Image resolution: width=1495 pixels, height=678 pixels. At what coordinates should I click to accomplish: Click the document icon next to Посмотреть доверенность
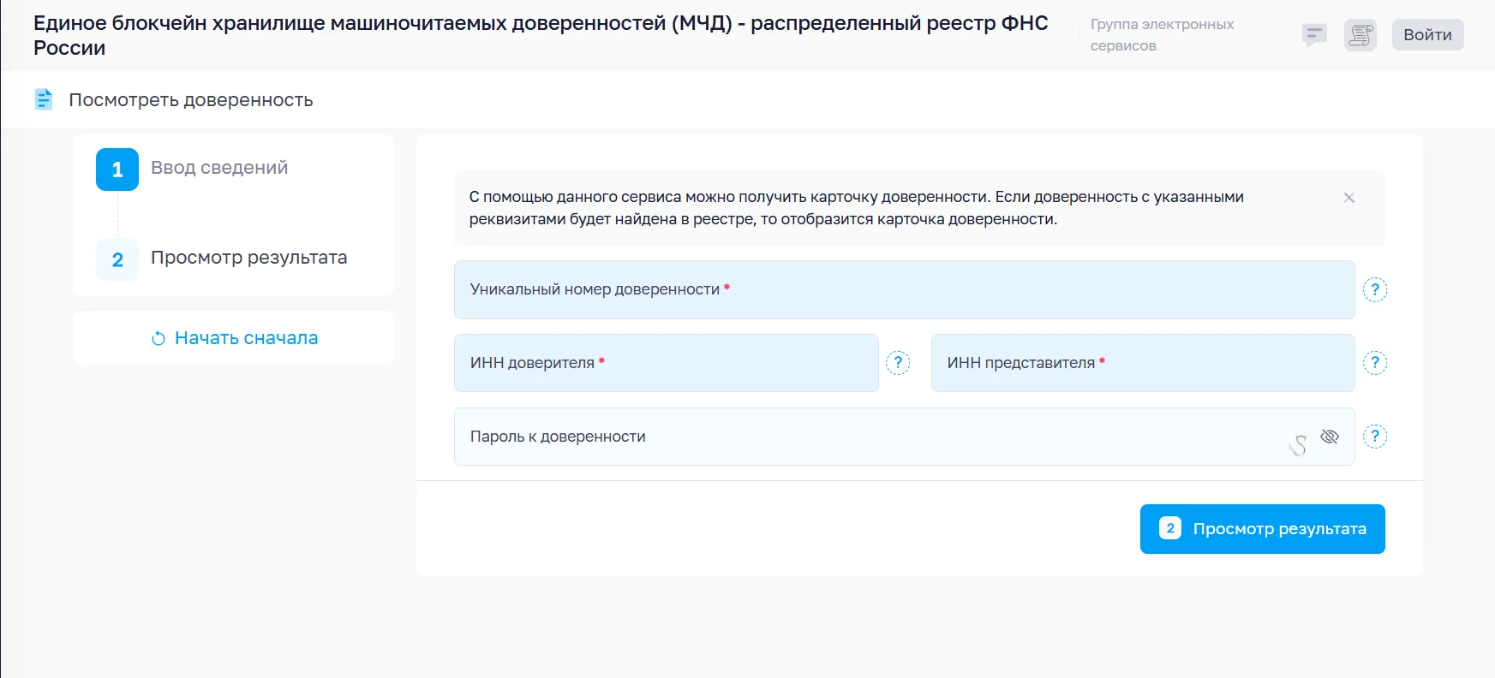click(44, 99)
